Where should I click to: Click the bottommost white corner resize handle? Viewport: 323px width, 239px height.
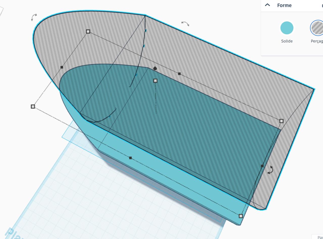click(241, 216)
